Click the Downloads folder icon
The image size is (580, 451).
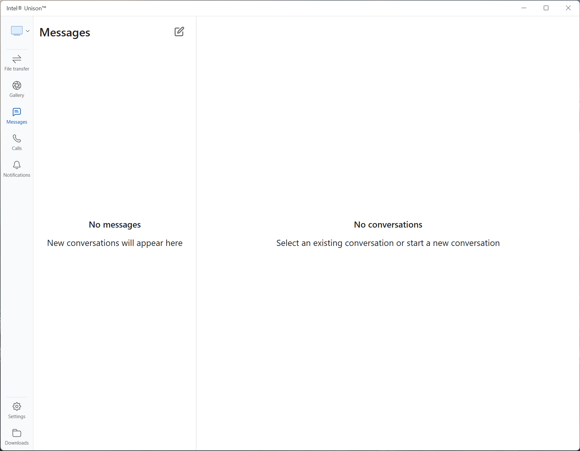tap(17, 433)
